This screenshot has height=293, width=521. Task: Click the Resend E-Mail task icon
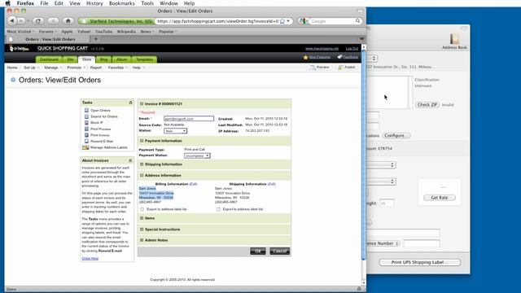(86, 141)
